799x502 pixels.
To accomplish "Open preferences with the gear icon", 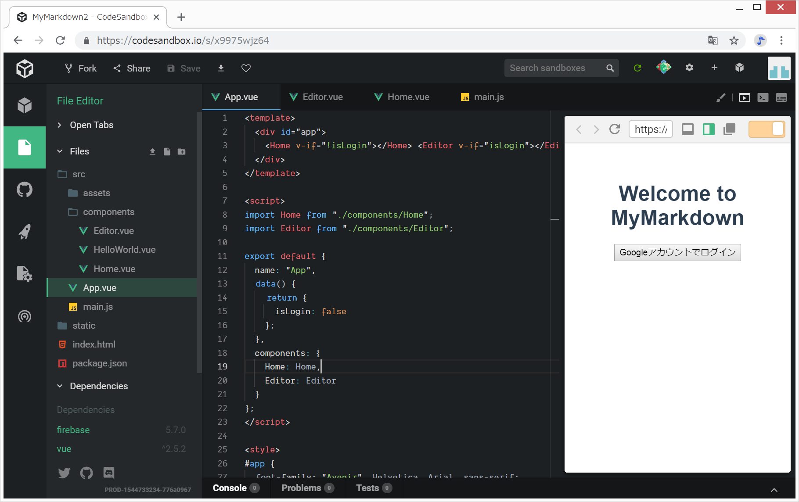I will pyautogui.click(x=689, y=68).
